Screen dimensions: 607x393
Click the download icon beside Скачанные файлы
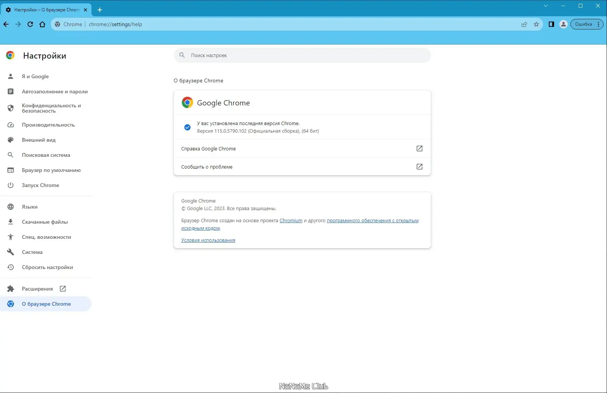click(11, 222)
